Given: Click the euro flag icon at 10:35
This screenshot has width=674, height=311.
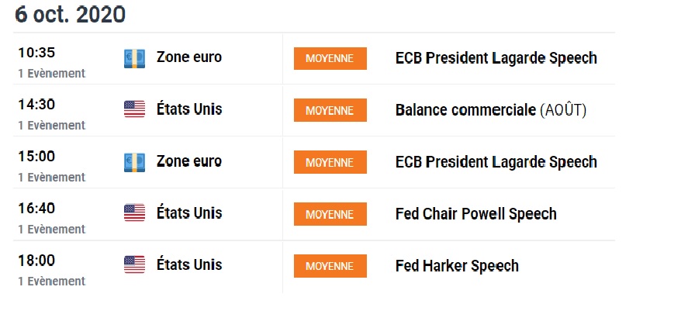Looking at the screenshot, I should (134, 58).
